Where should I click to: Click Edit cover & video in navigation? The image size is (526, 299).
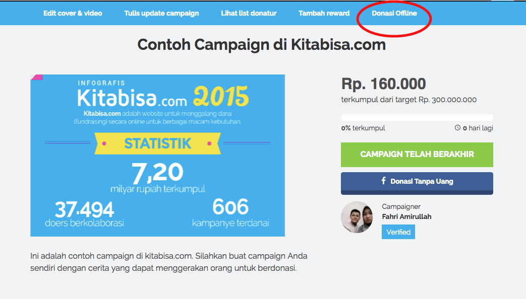click(x=73, y=13)
